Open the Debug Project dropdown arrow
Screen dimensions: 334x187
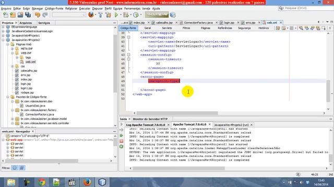(x=130, y=15)
